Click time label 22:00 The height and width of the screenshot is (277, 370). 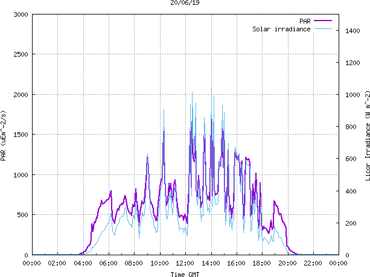click(x=313, y=263)
